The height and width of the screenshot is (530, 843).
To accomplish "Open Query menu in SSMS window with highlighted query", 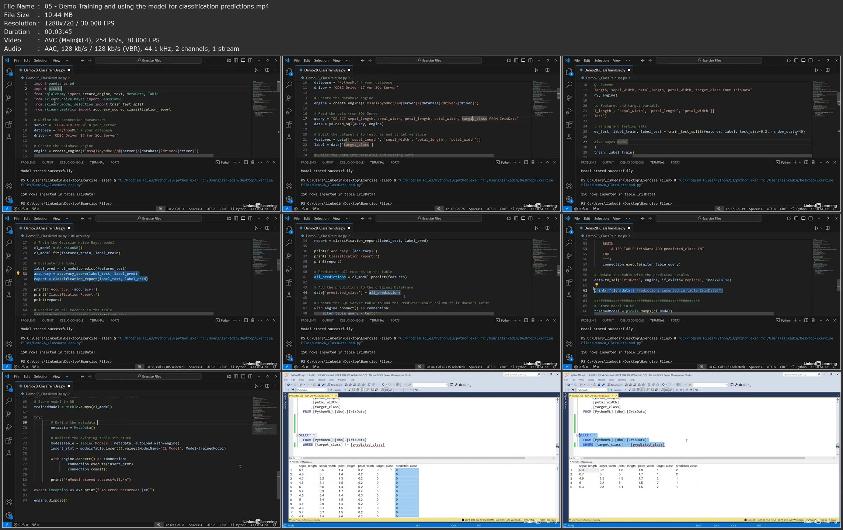I will tap(591, 380).
